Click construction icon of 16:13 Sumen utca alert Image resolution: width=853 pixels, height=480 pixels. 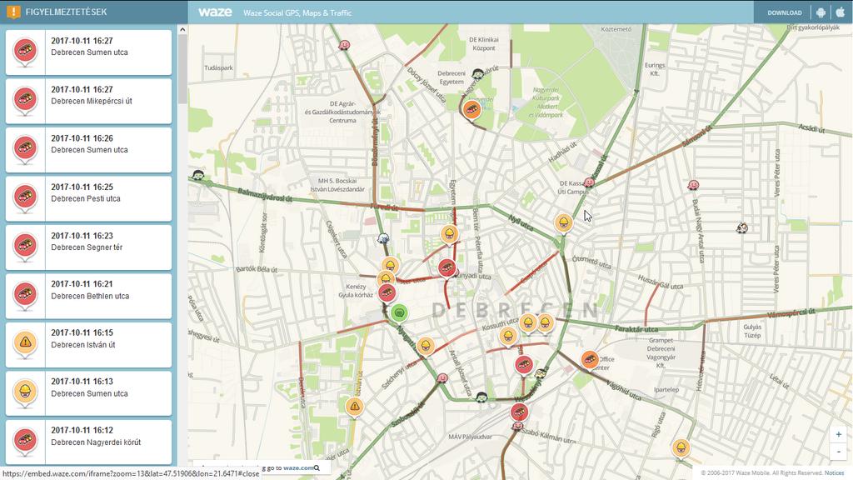click(25, 392)
